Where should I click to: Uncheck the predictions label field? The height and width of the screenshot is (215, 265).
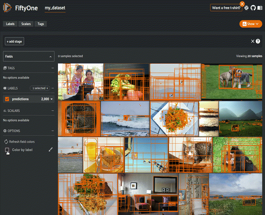click(7, 99)
